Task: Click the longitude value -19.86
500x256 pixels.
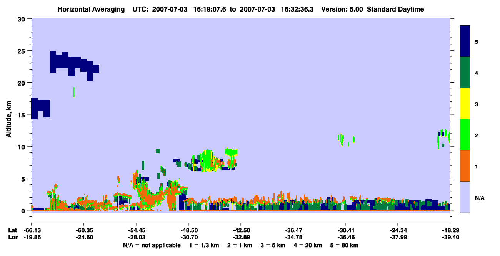Action: point(32,237)
